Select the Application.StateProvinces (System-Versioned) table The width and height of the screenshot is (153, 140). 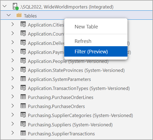pyautogui.click(x=76, y=70)
